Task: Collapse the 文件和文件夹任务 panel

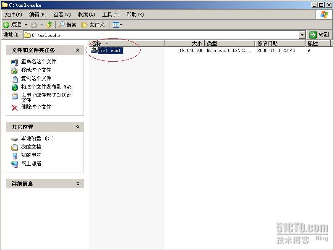Action: [x=78, y=50]
